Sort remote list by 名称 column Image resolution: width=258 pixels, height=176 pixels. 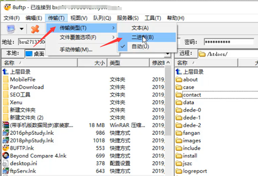point(206,63)
